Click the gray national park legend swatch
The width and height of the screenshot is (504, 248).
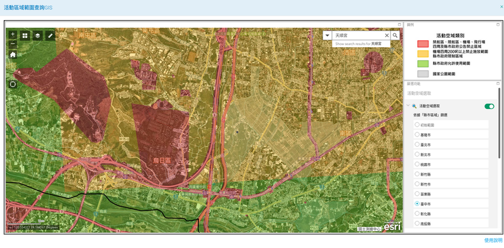tap(423, 74)
